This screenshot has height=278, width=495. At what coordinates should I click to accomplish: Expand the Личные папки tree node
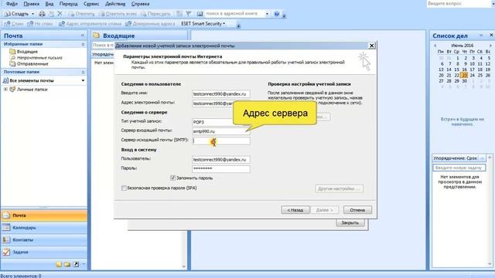[x=5, y=90]
